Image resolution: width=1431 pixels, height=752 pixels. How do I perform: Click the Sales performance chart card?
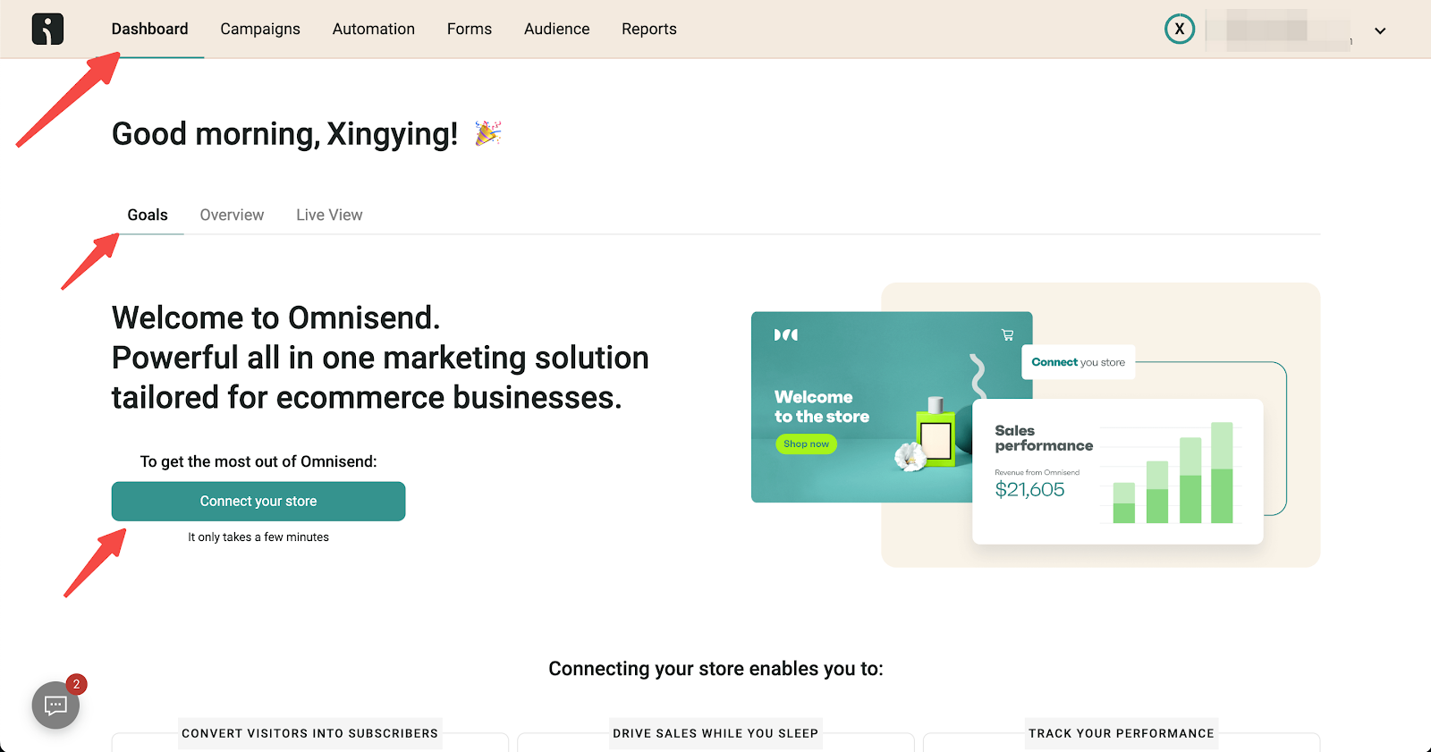click(x=1118, y=471)
